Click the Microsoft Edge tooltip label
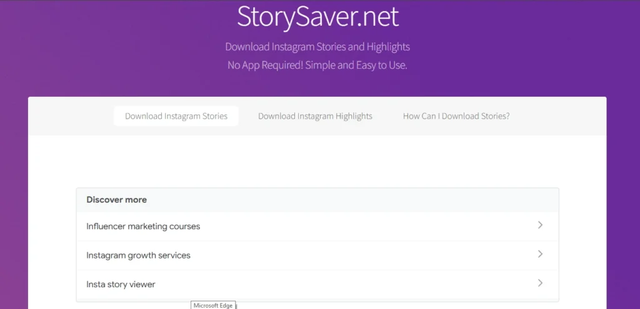This screenshot has height=309, width=640. (x=213, y=305)
